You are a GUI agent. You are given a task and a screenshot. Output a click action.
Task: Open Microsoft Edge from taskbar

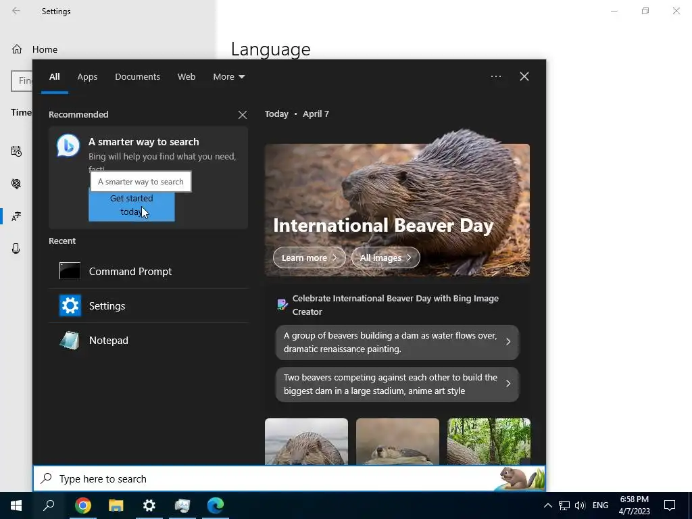[x=216, y=505]
